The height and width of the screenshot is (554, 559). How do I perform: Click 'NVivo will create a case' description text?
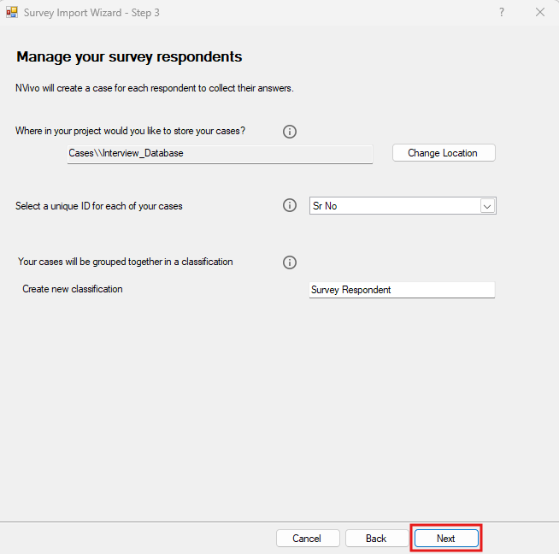pos(155,88)
